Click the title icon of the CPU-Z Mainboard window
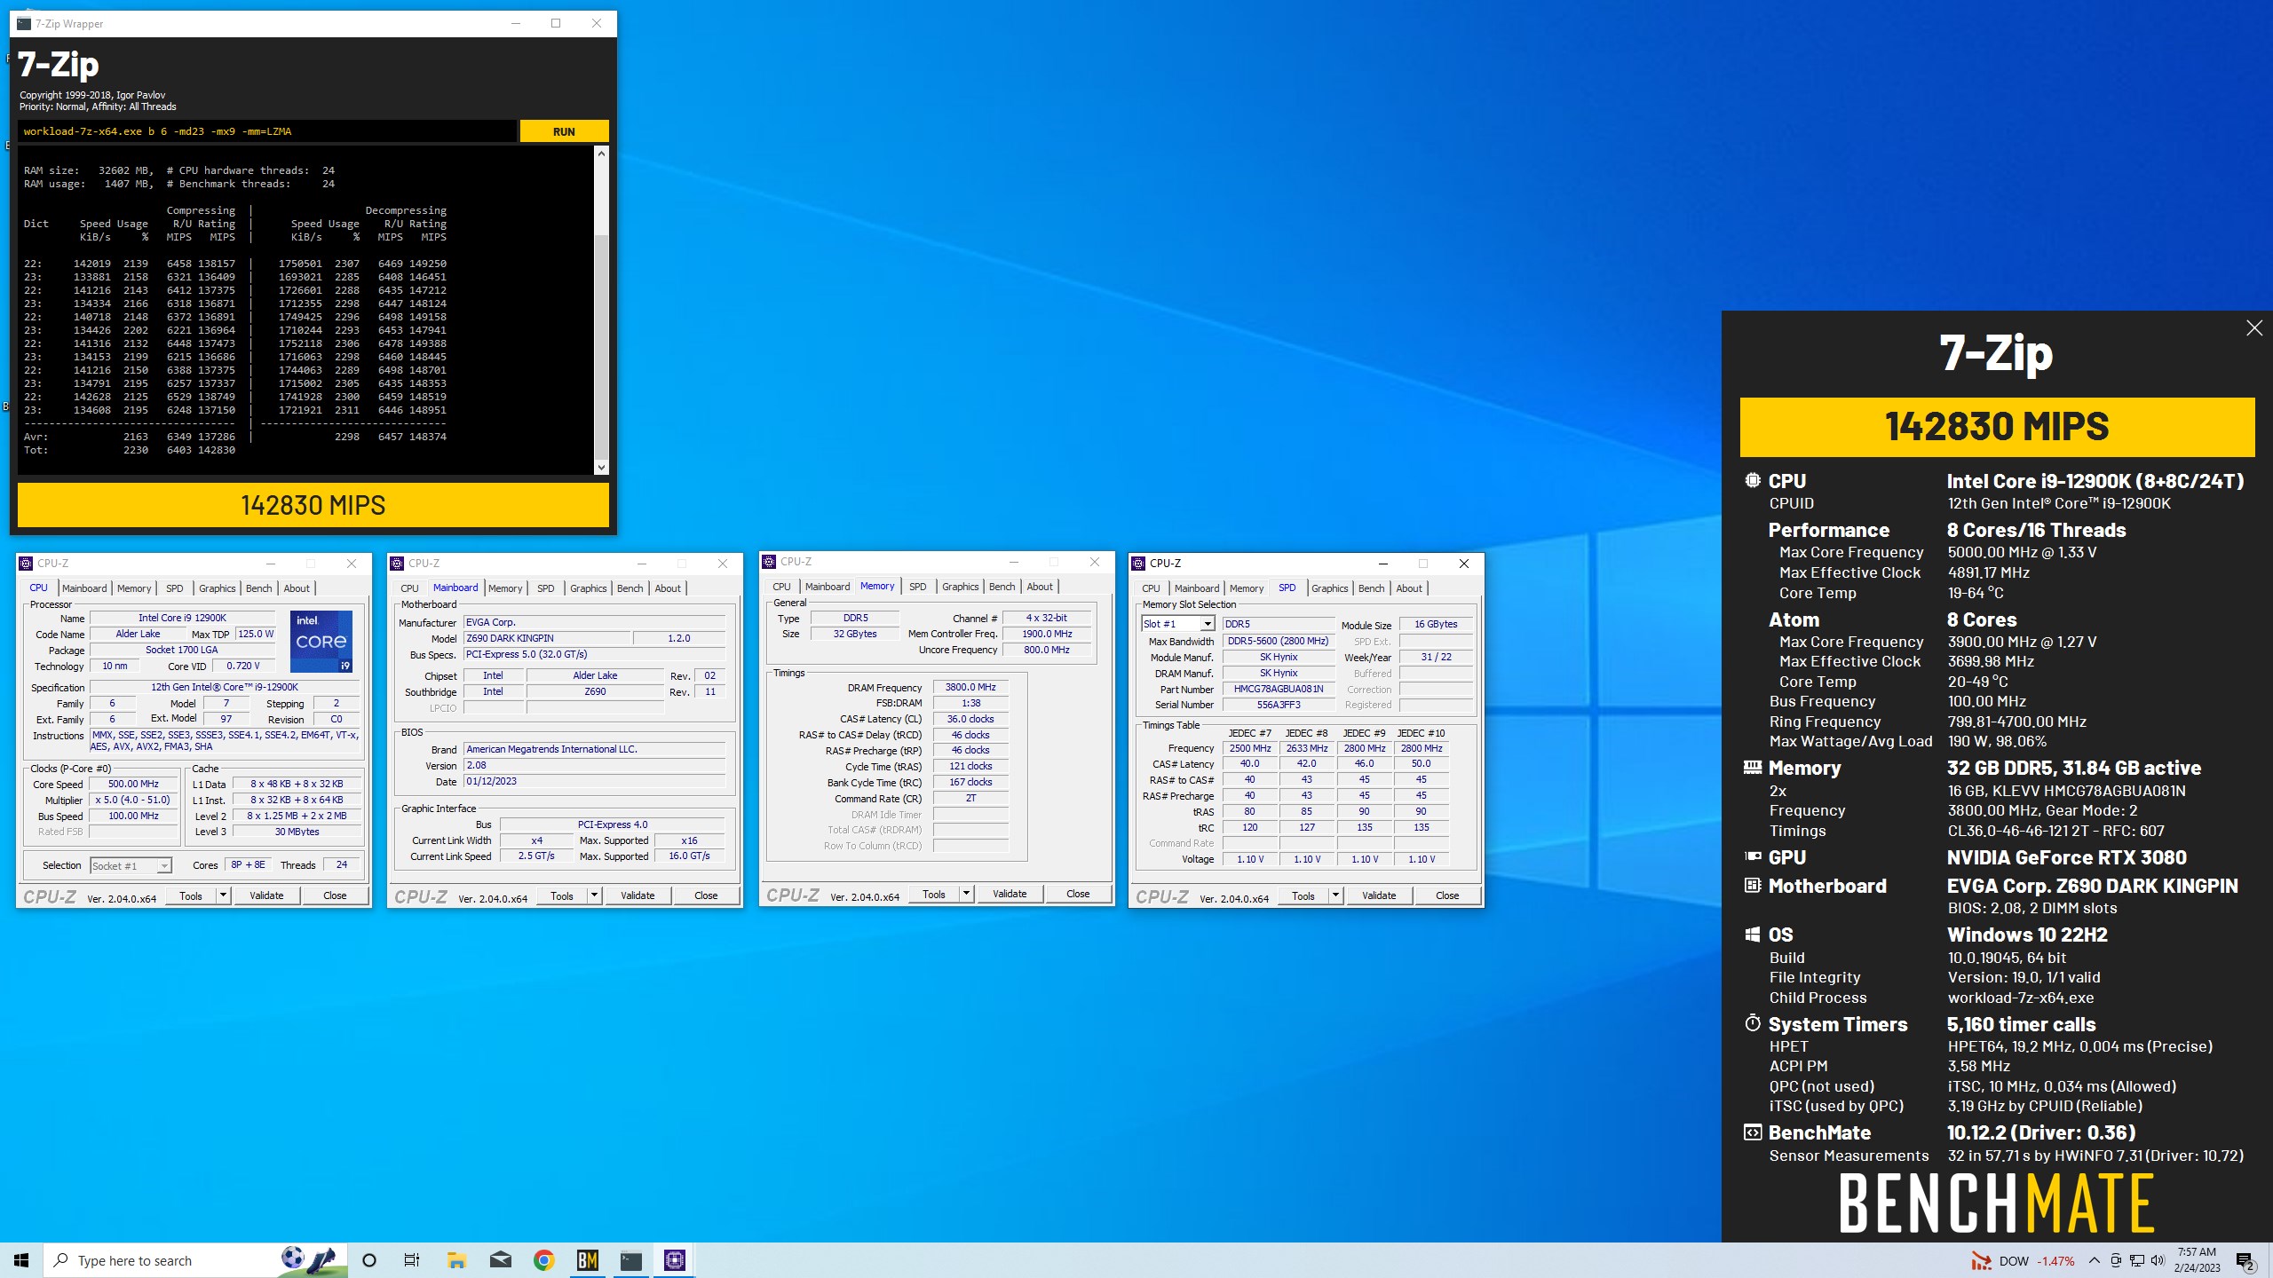Image resolution: width=2273 pixels, height=1278 pixels. (x=397, y=564)
